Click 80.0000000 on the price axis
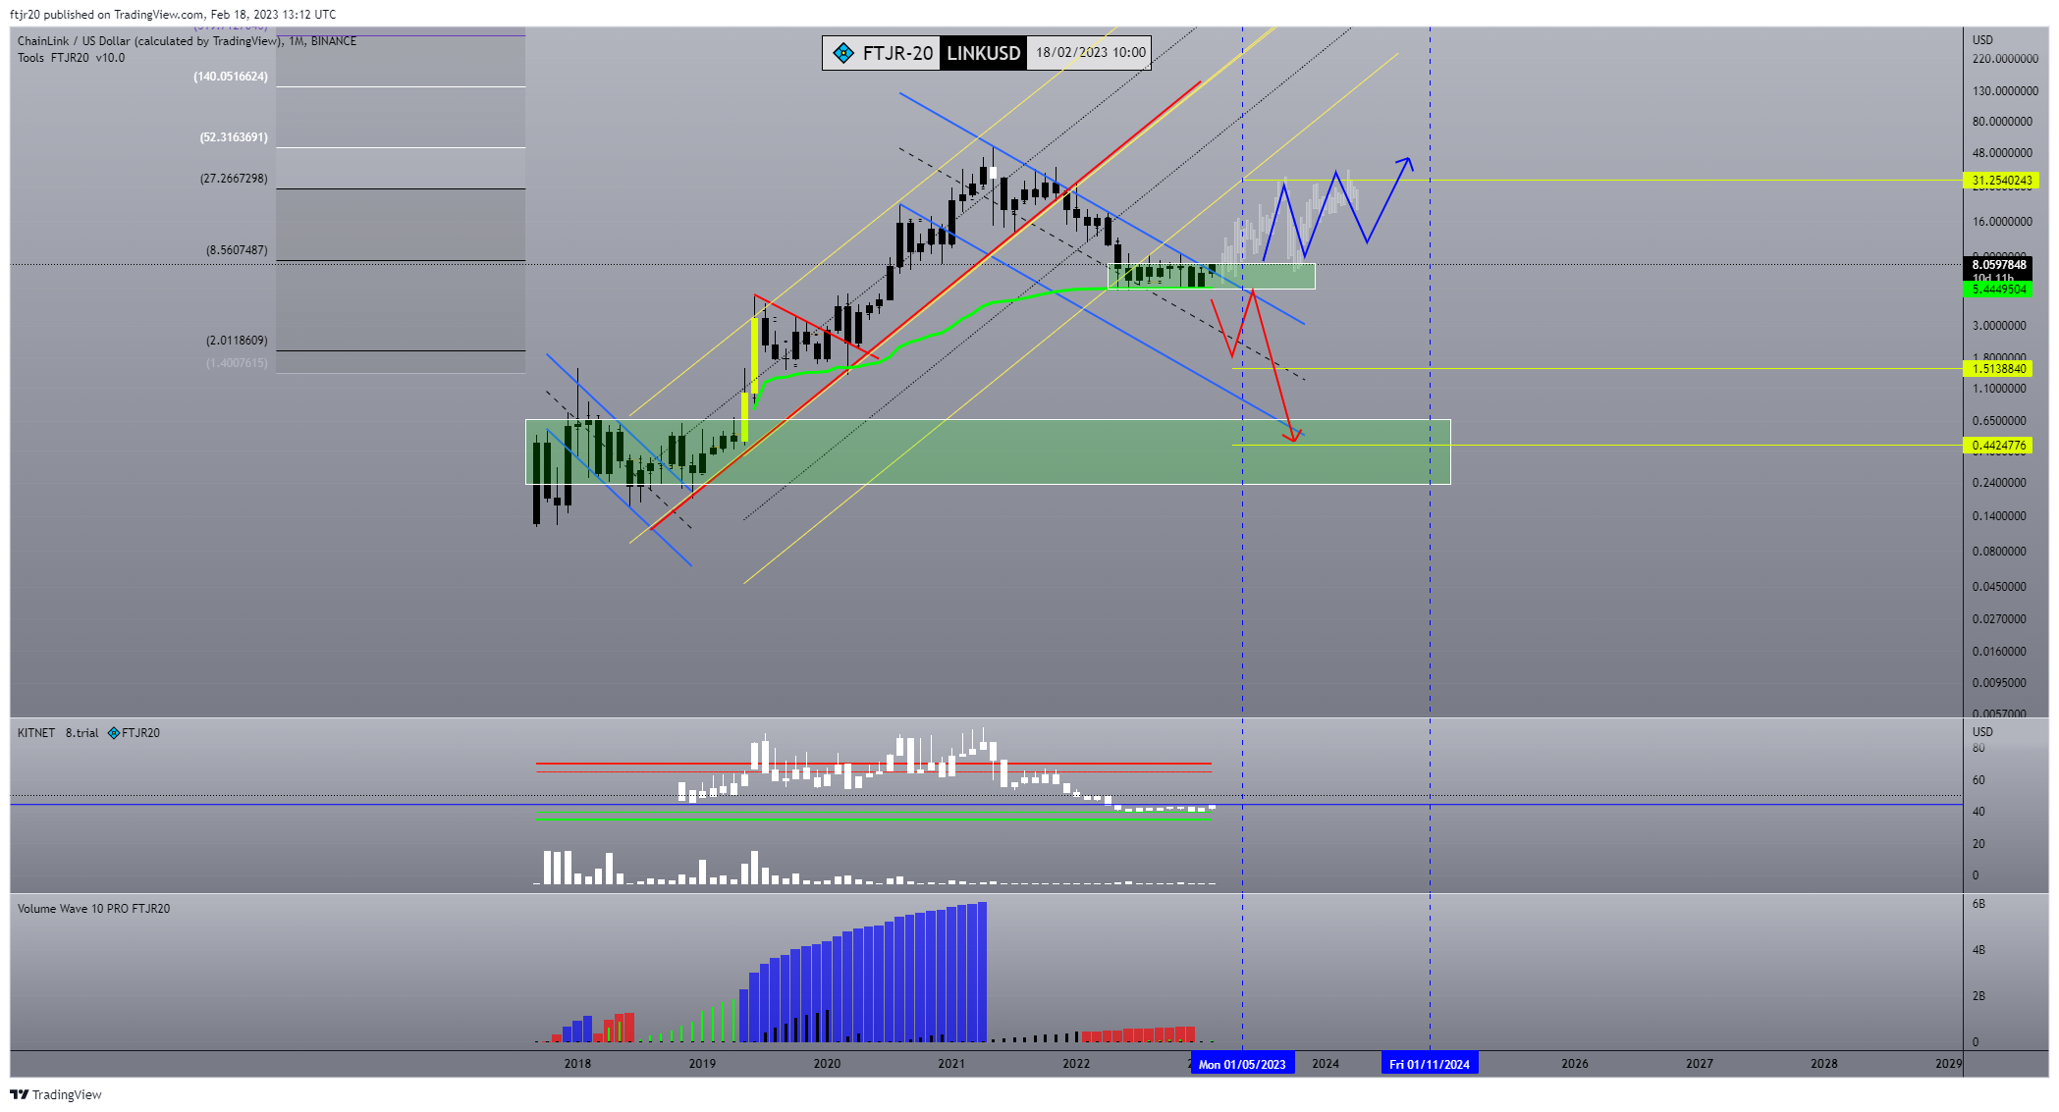Screen dimensions: 2059x1112 point(2002,122)
